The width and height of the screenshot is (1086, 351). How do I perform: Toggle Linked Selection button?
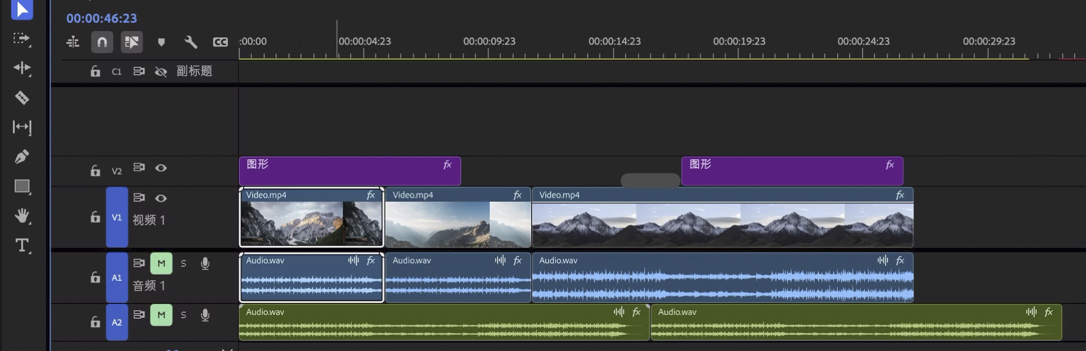click(131, 42)
